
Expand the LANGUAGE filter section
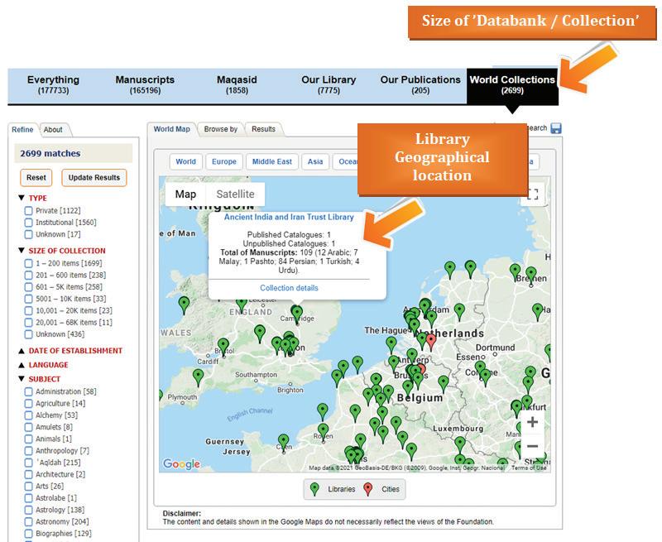tap(22, 365)
